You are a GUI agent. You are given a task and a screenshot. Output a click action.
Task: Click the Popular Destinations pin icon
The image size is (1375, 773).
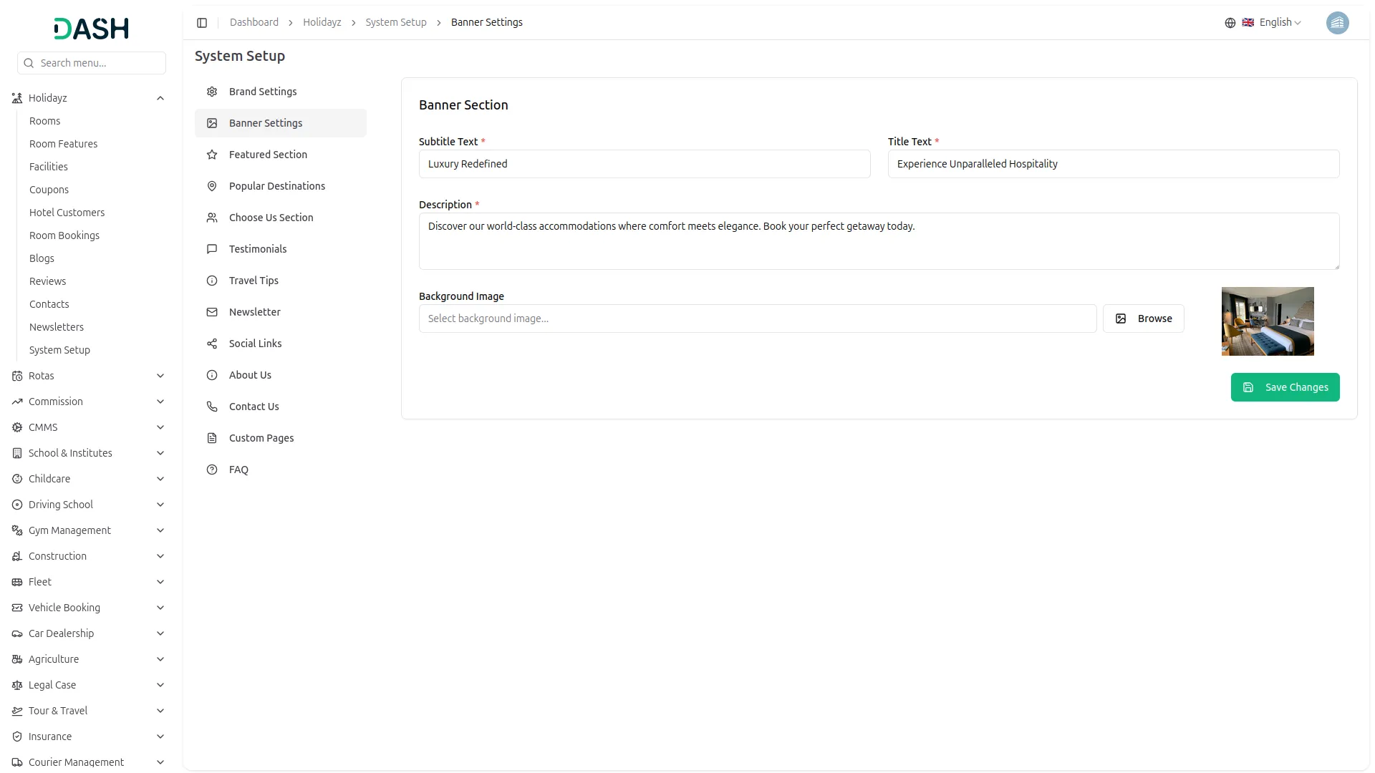(x=212, y=186)
